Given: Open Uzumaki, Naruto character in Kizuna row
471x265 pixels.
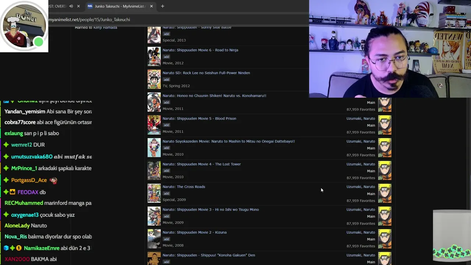Looking at the screenshot, I should [x=361, y=232].
